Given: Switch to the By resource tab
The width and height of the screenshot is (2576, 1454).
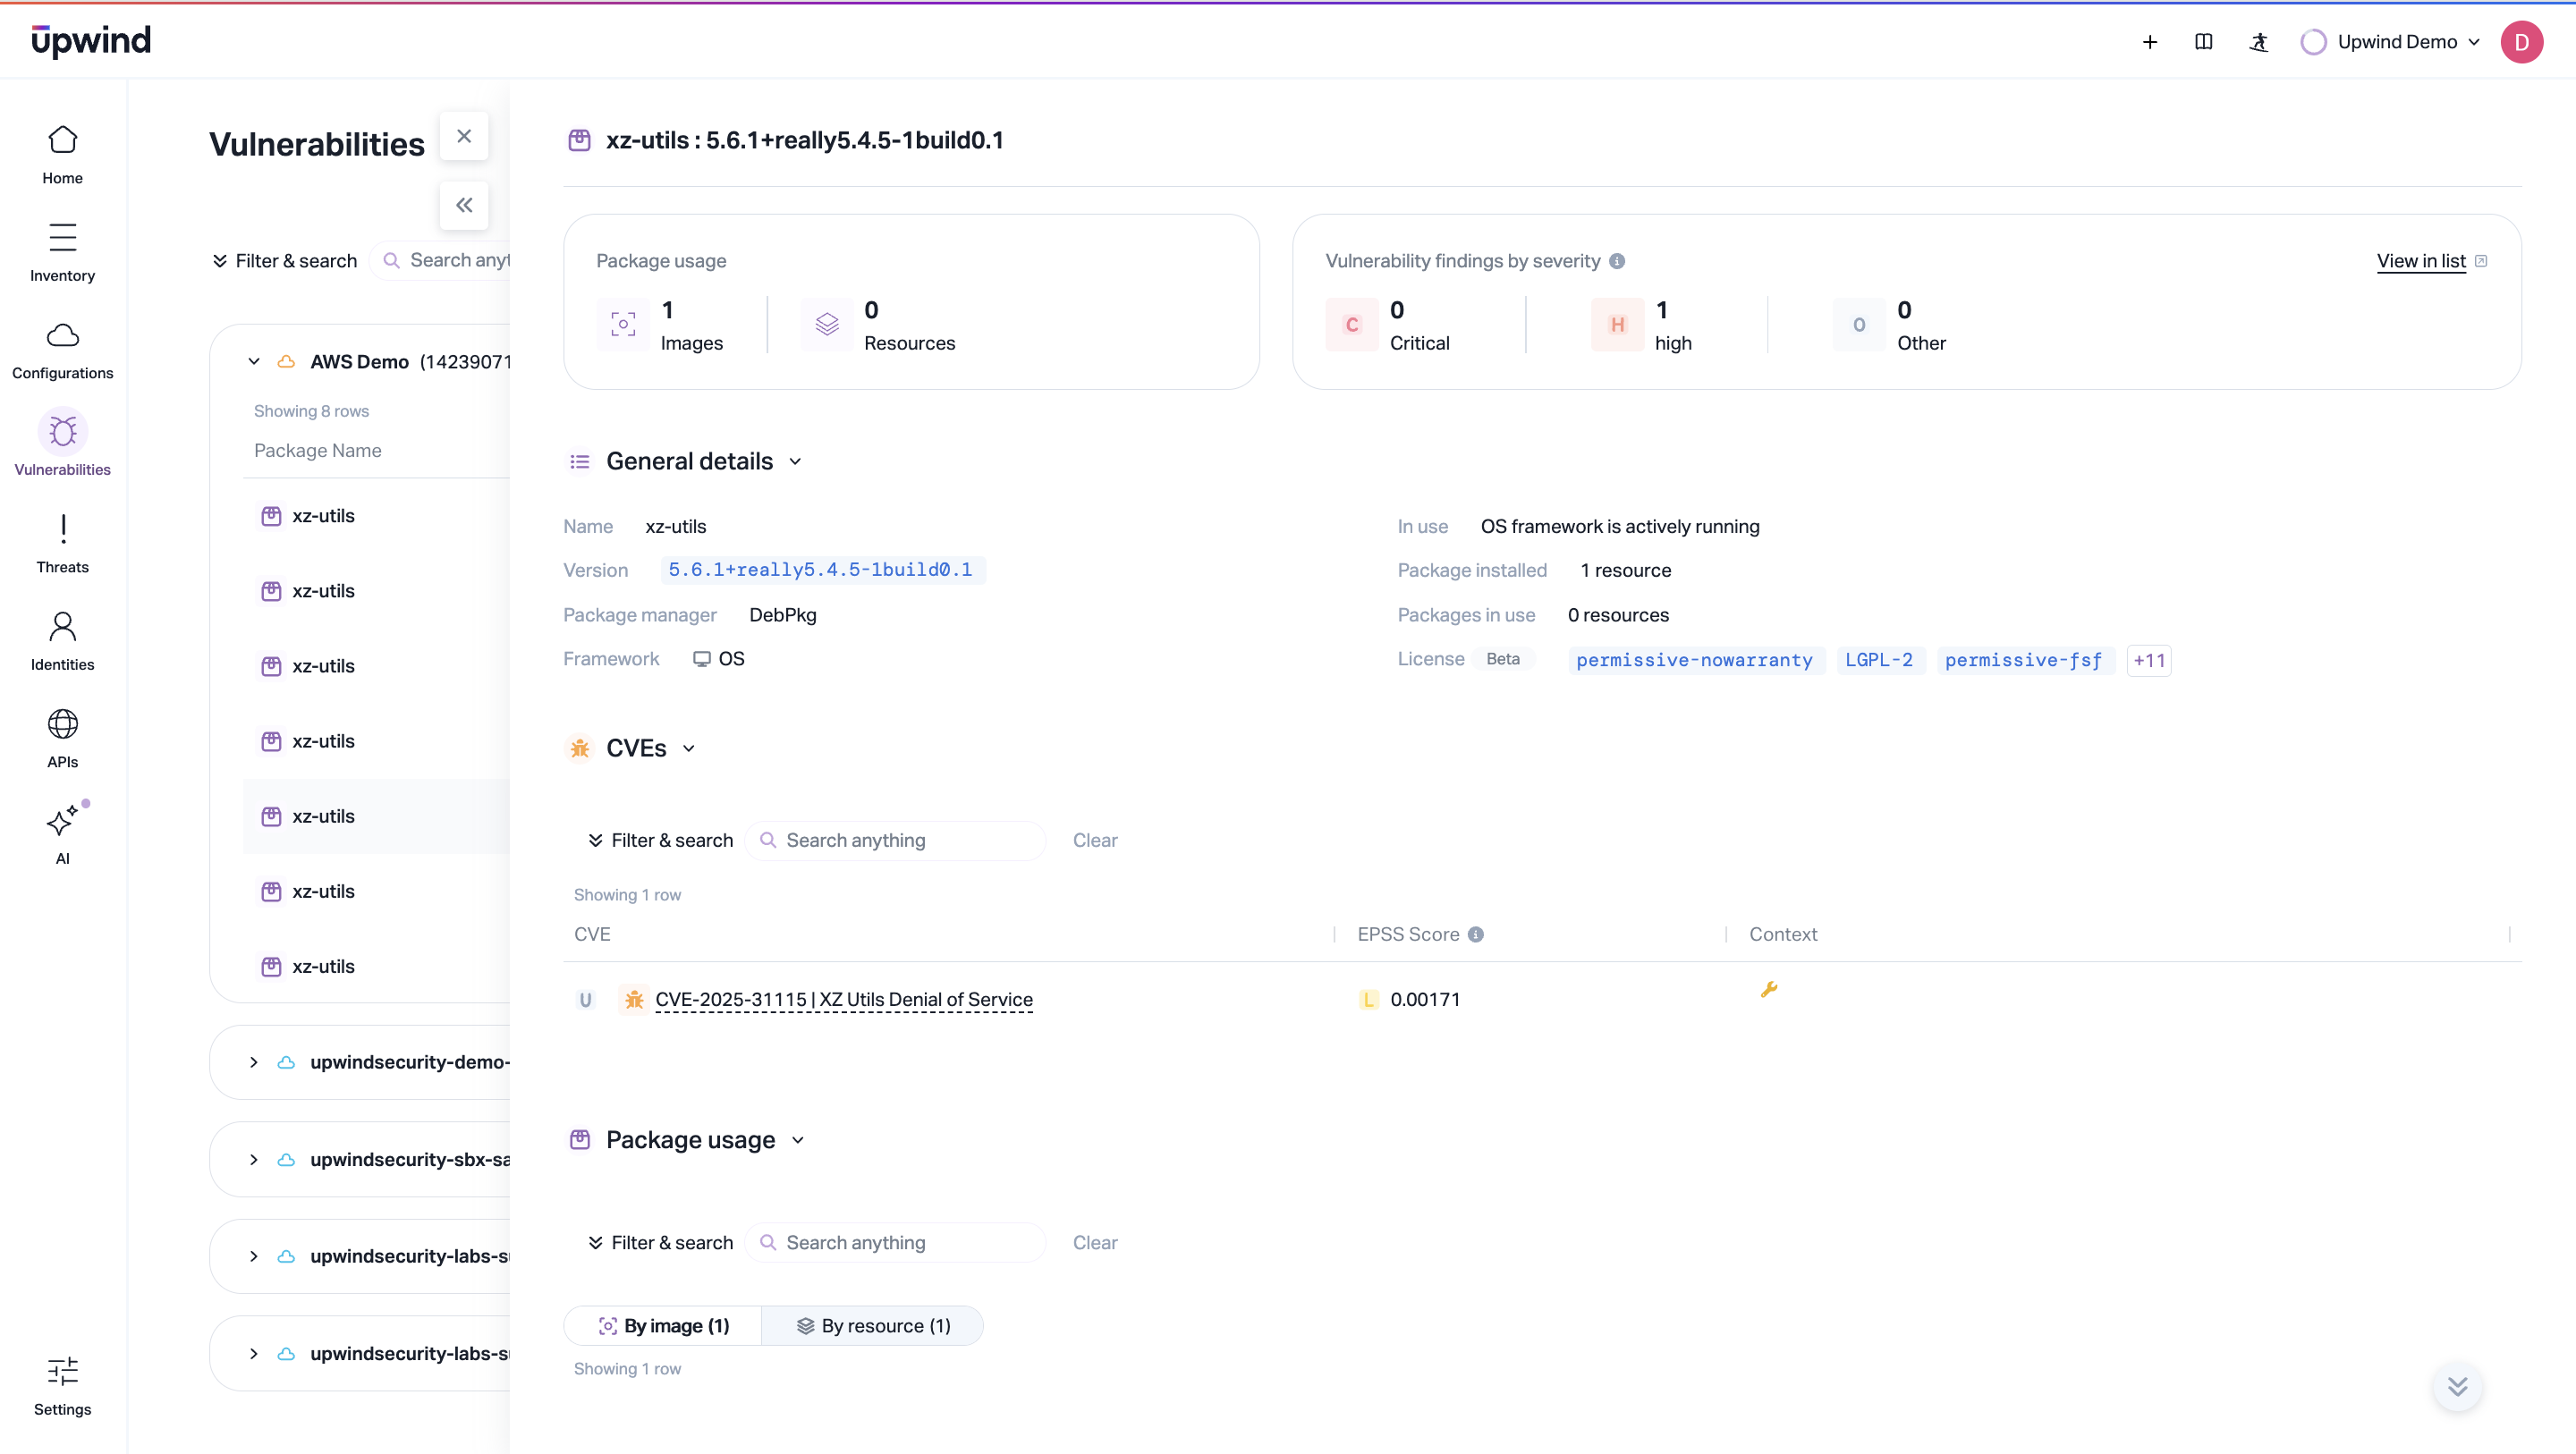Looking at the screenshot, I should [x=873, y=1325].
